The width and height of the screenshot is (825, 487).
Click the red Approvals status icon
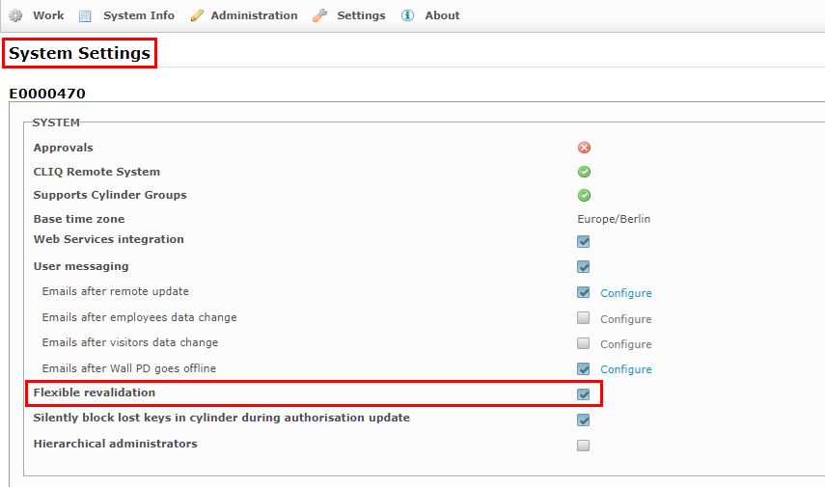coord(584,148)
